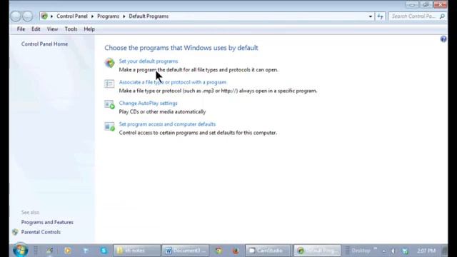Open the address bar history dropdown
This screenshot has width=457, height=257.
coord(371,16)
